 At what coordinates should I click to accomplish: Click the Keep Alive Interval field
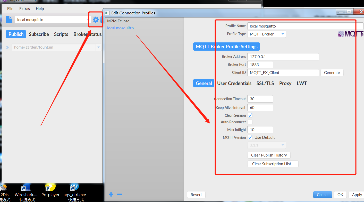pyautogui.click(x=260, y=107)
